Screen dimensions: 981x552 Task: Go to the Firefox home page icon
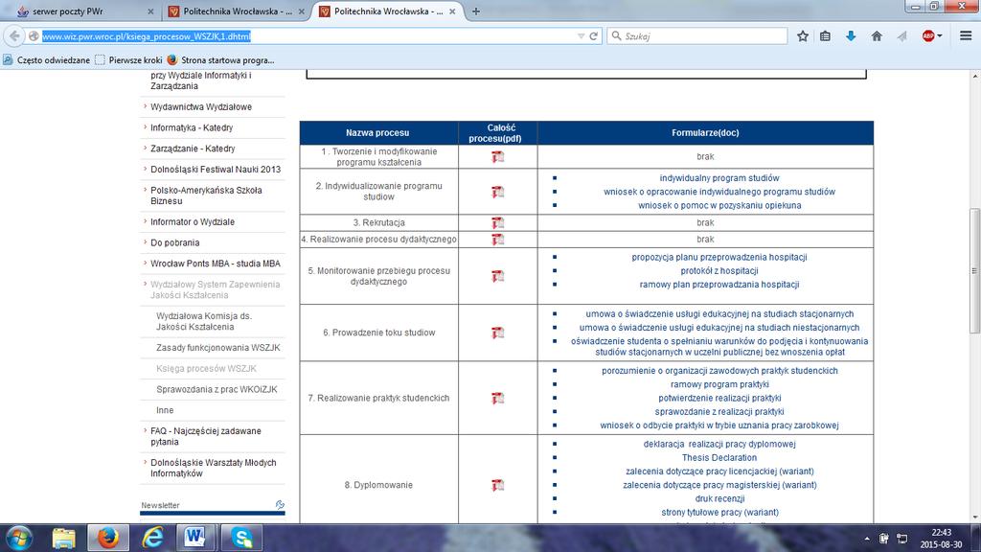[x=877, y=36]
